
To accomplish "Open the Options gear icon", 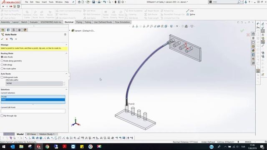I will click(123, 2).
